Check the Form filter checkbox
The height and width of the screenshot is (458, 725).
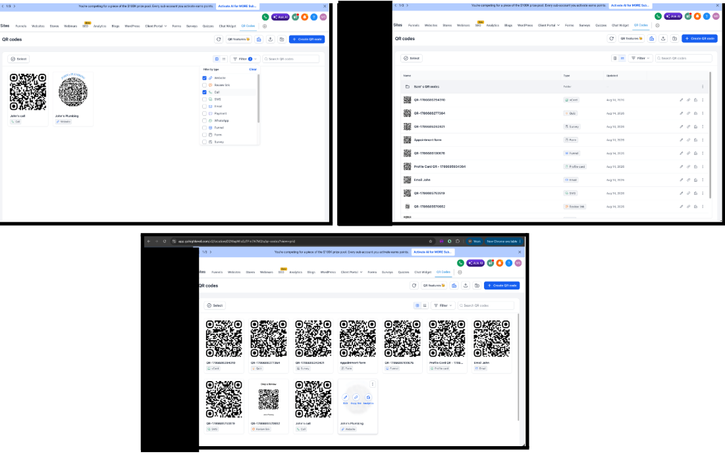tap(204, 135)
